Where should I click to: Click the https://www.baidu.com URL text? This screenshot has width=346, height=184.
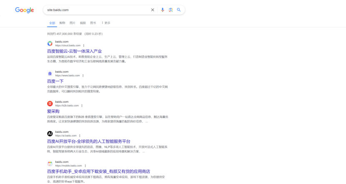[67, 75]
